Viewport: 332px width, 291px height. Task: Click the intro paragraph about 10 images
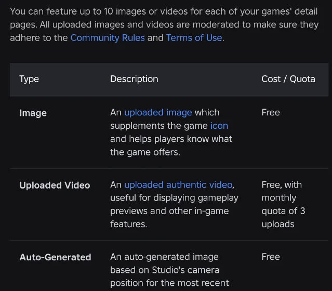pos(164,25)
